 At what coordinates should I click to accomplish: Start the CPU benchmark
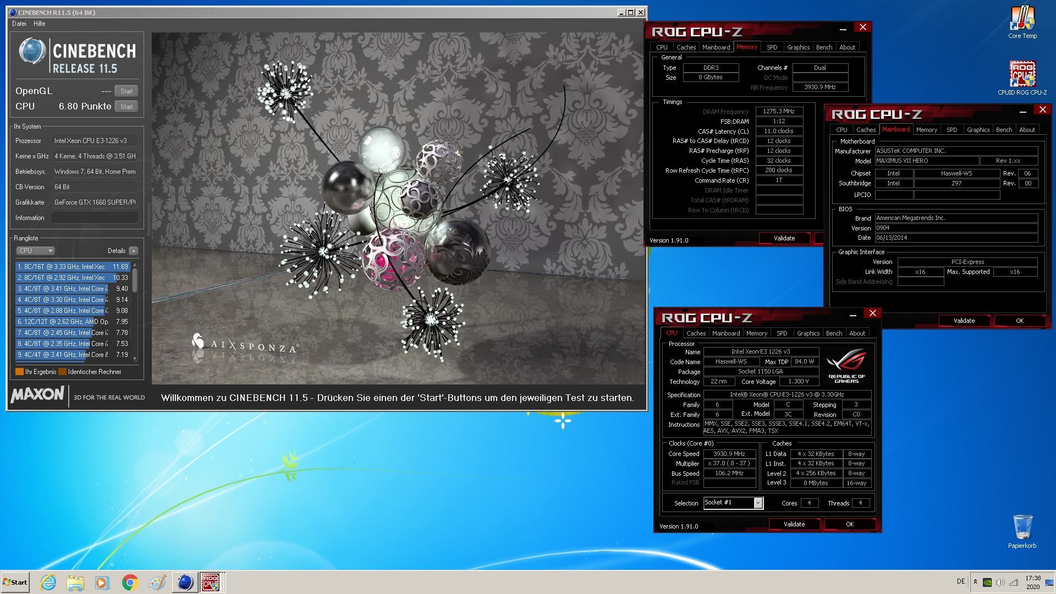point(127,107)
